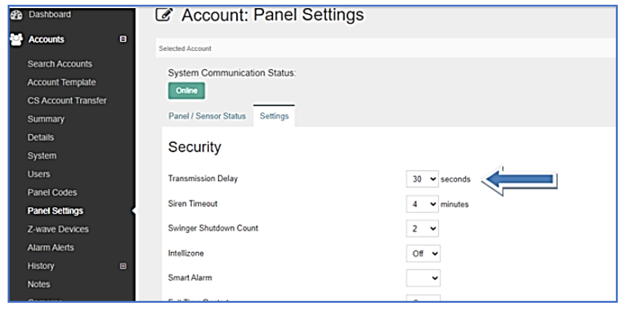The image size is (624, 309).
Task: Go to Account Template page
Action: [62, 82]
